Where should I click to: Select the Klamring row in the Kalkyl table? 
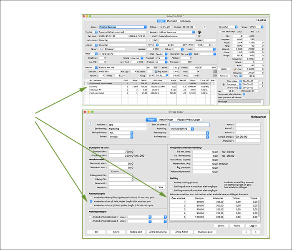(x=149, y=87)
